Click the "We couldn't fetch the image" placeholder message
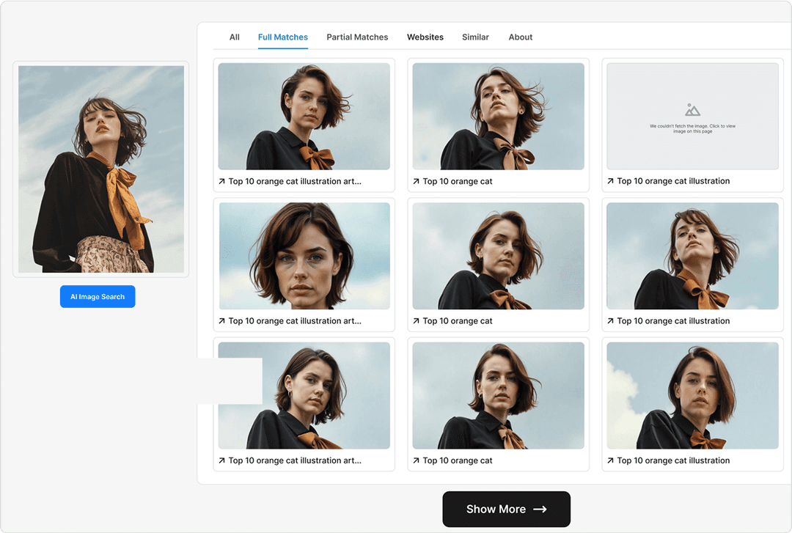Viewport: 792px width, 533px height. click(692, 128)
